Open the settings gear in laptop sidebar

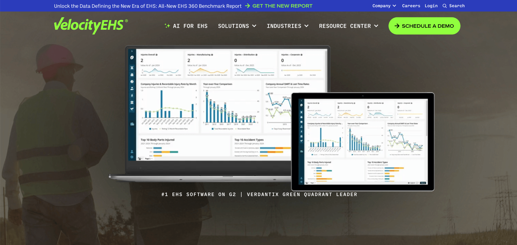132,157
